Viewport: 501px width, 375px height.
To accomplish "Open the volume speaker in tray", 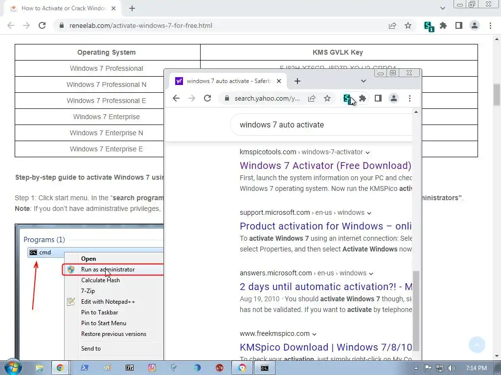I will point(452,368).
